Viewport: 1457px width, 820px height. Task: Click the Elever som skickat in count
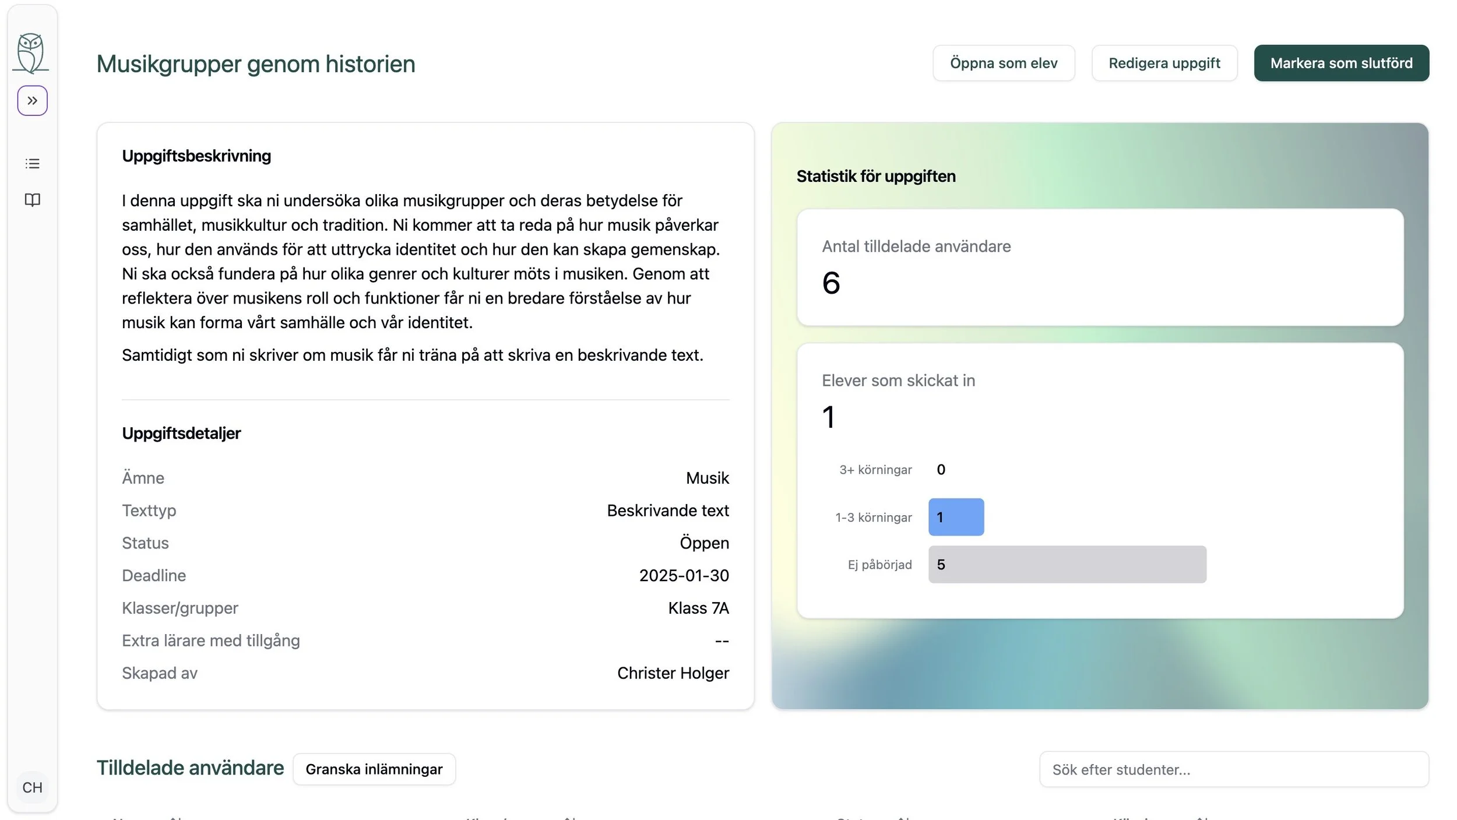click(828, 417)
